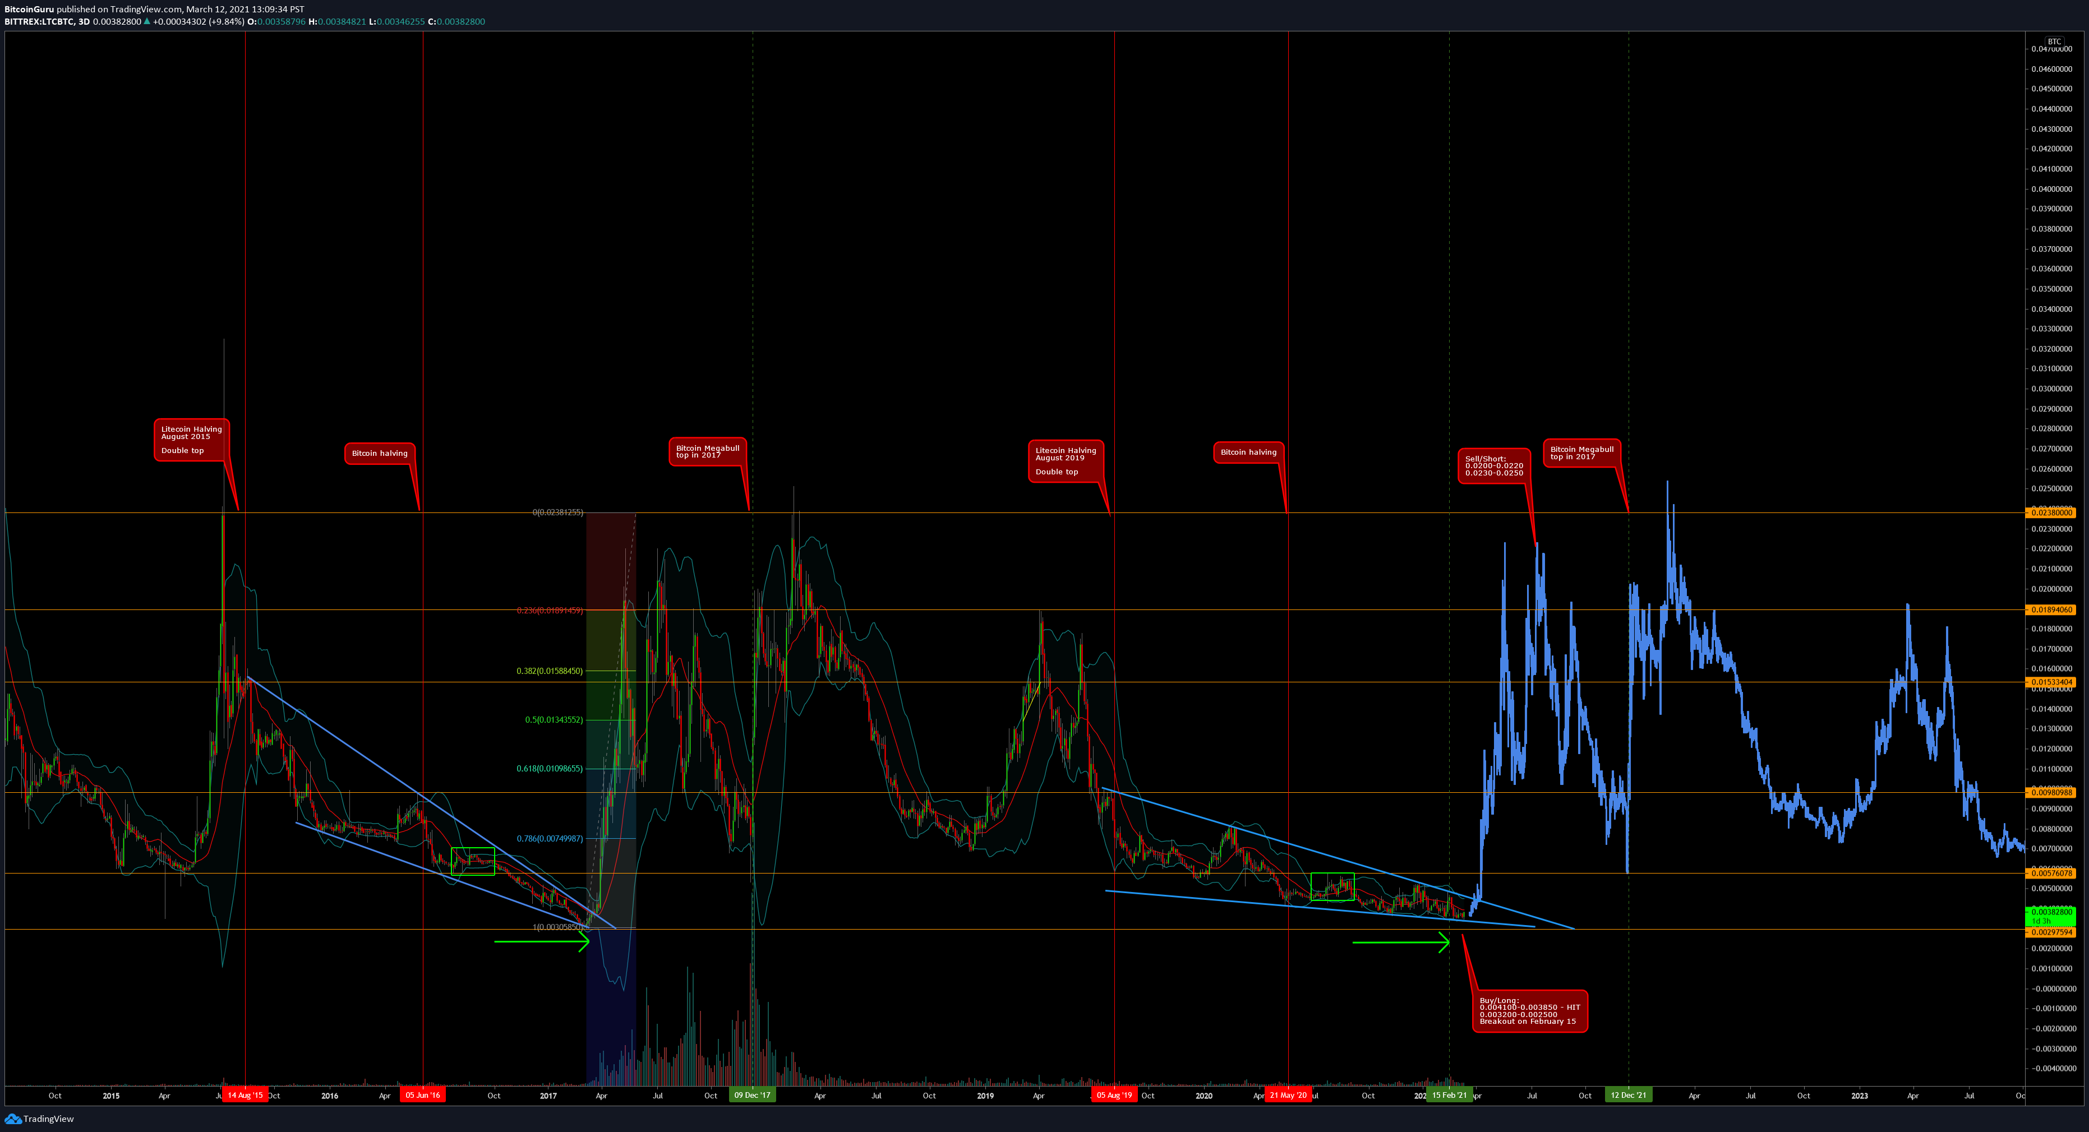This screenshot has height=1132, width=2089.
Task: Click the BTC currency label on price axis
Action: click(2053, 41)
